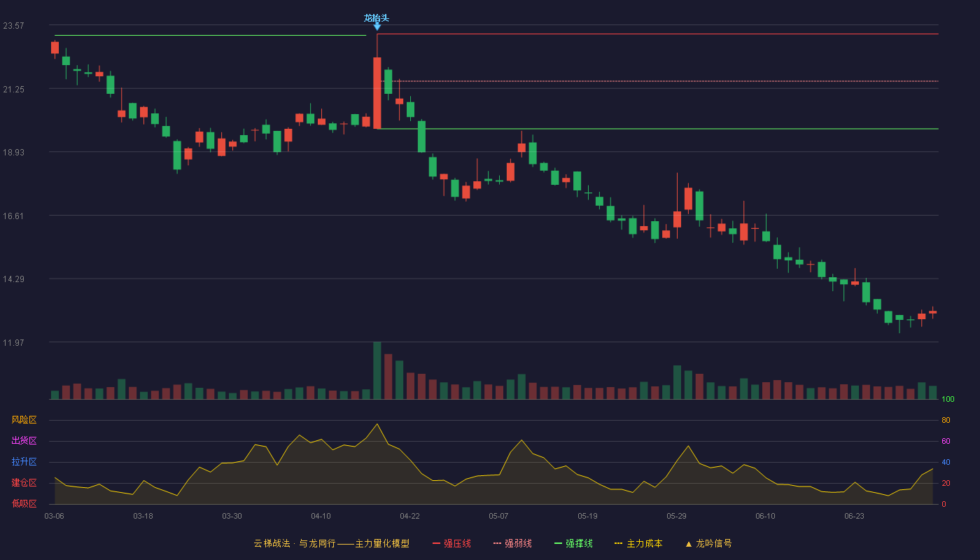Click the 04-10 date label
Viewport: 980px width, 560px height.
pyautogui.click(x=321, y=516)
